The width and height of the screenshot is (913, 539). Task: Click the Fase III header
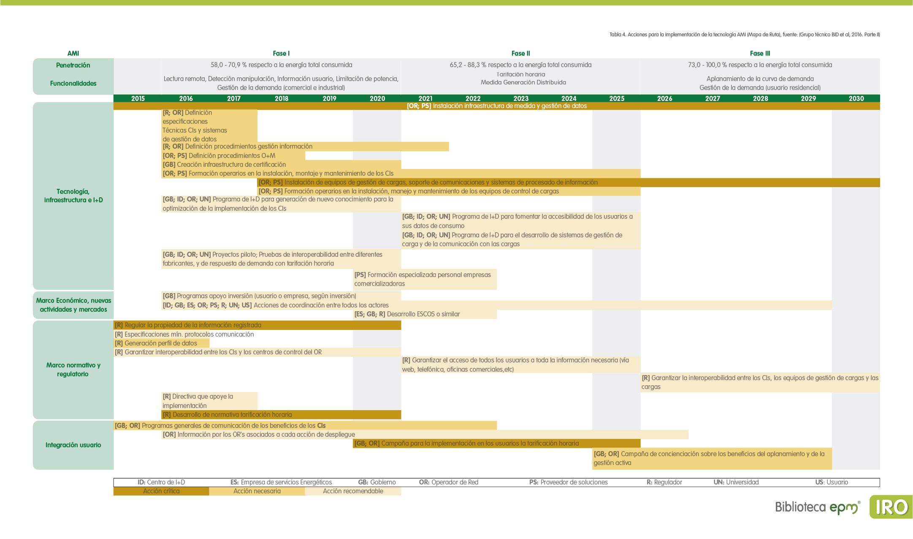[760, 53]
